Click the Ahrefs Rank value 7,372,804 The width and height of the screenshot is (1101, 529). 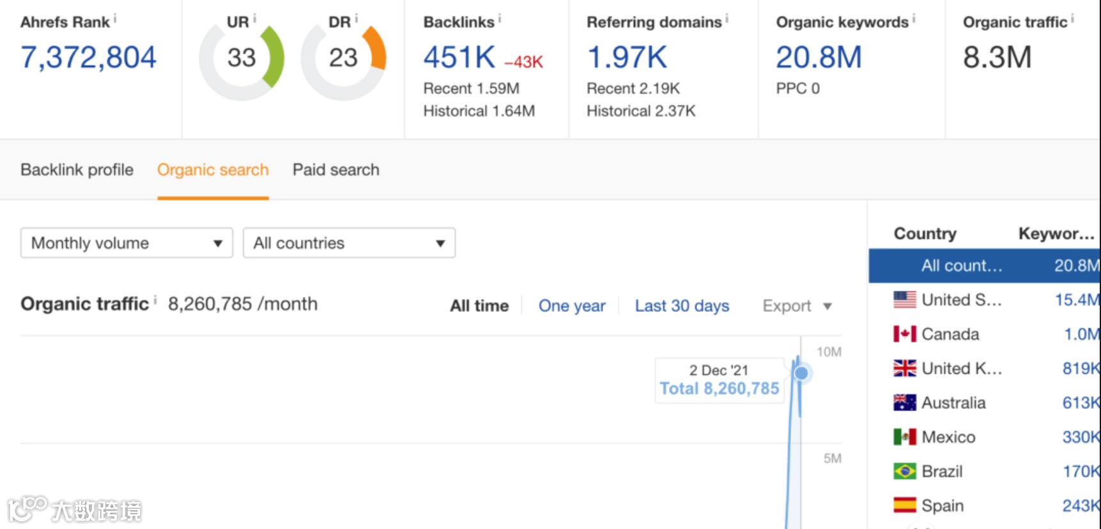88,57
